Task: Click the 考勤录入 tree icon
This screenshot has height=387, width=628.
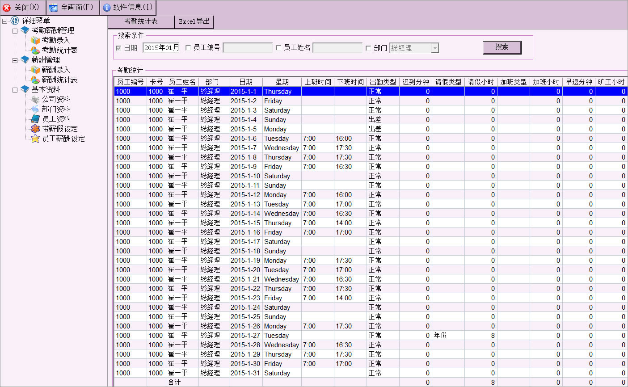Action: tap(35, 40)
